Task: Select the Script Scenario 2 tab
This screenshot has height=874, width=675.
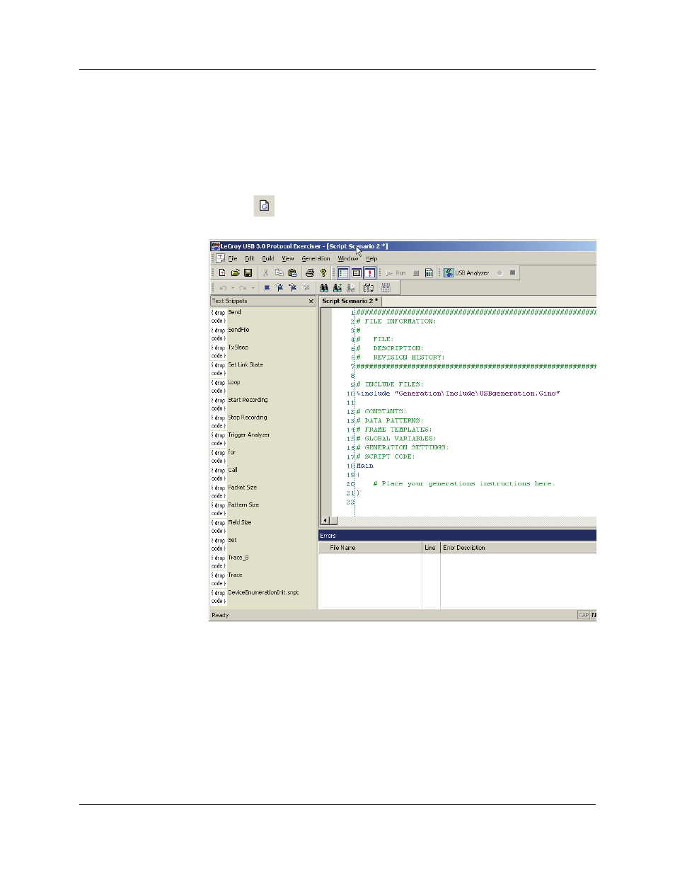Action: pos(350,301)
